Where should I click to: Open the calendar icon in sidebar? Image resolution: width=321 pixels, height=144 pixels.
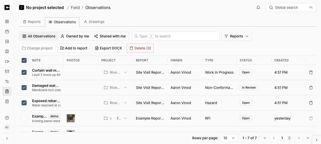pyautogui.click(x=7, y=31)
